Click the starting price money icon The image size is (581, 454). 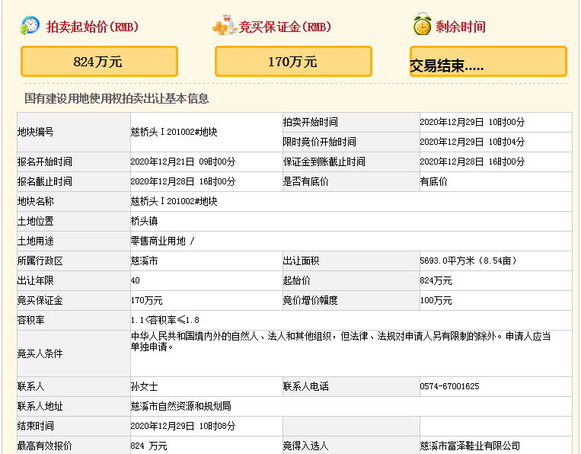(30, 26)
